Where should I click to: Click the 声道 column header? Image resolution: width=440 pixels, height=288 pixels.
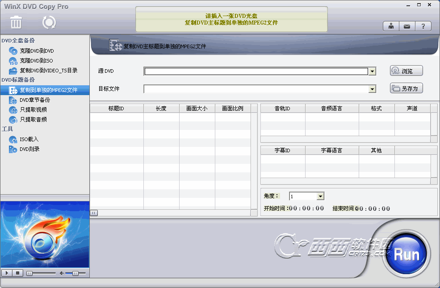pos(412,108)
